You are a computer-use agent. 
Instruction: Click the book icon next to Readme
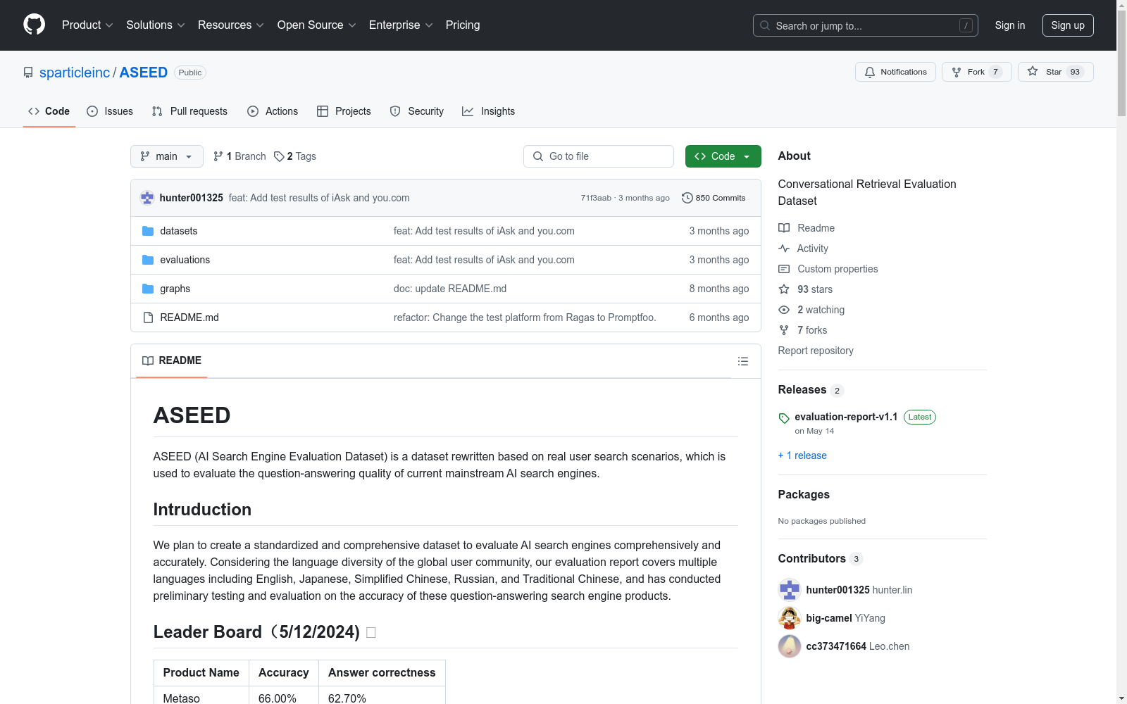pos(784,228)
